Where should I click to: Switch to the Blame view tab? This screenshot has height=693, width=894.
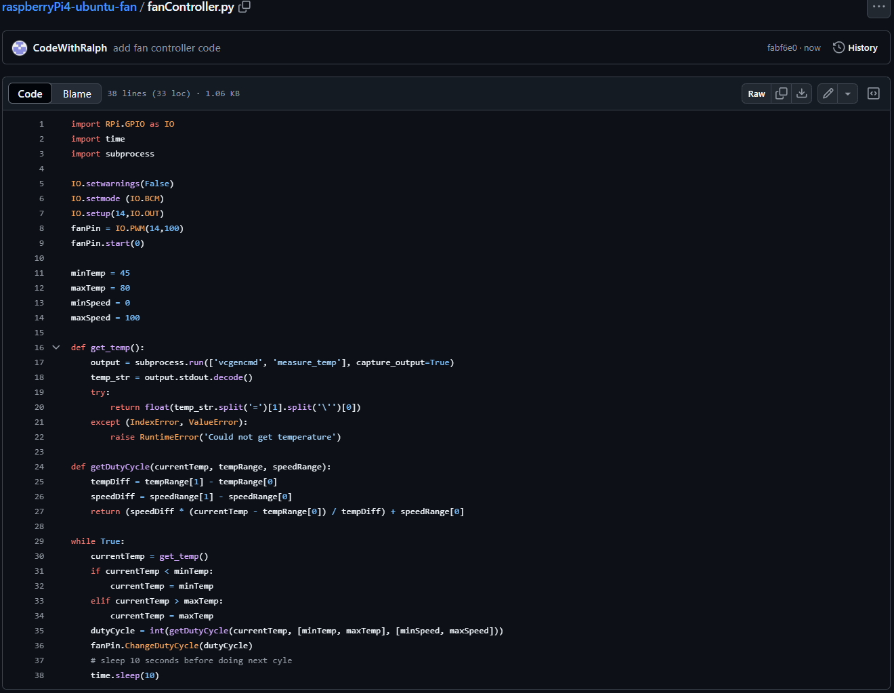[x=77, y=93]
